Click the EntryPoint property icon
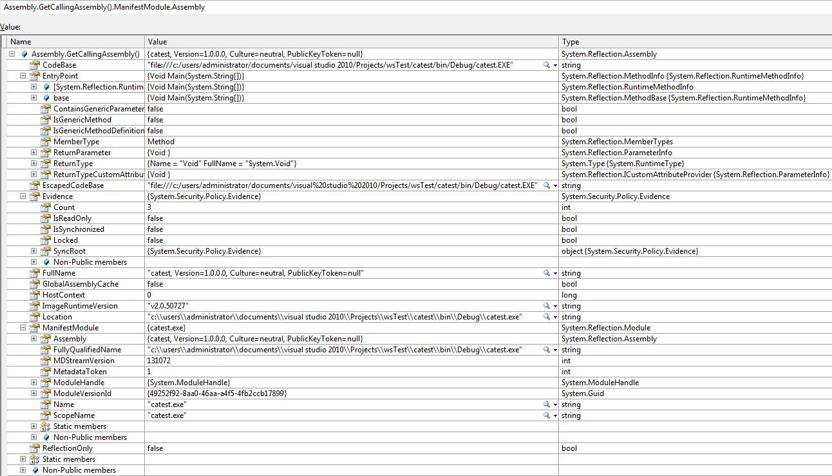Viewport: 832px width, 476px height. coord(35,76)
